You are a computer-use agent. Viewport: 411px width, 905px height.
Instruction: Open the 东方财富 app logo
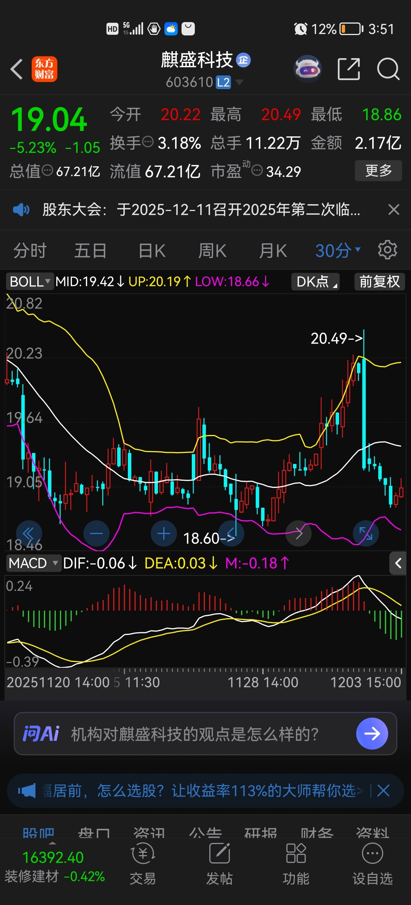click(x=45, y=69)
